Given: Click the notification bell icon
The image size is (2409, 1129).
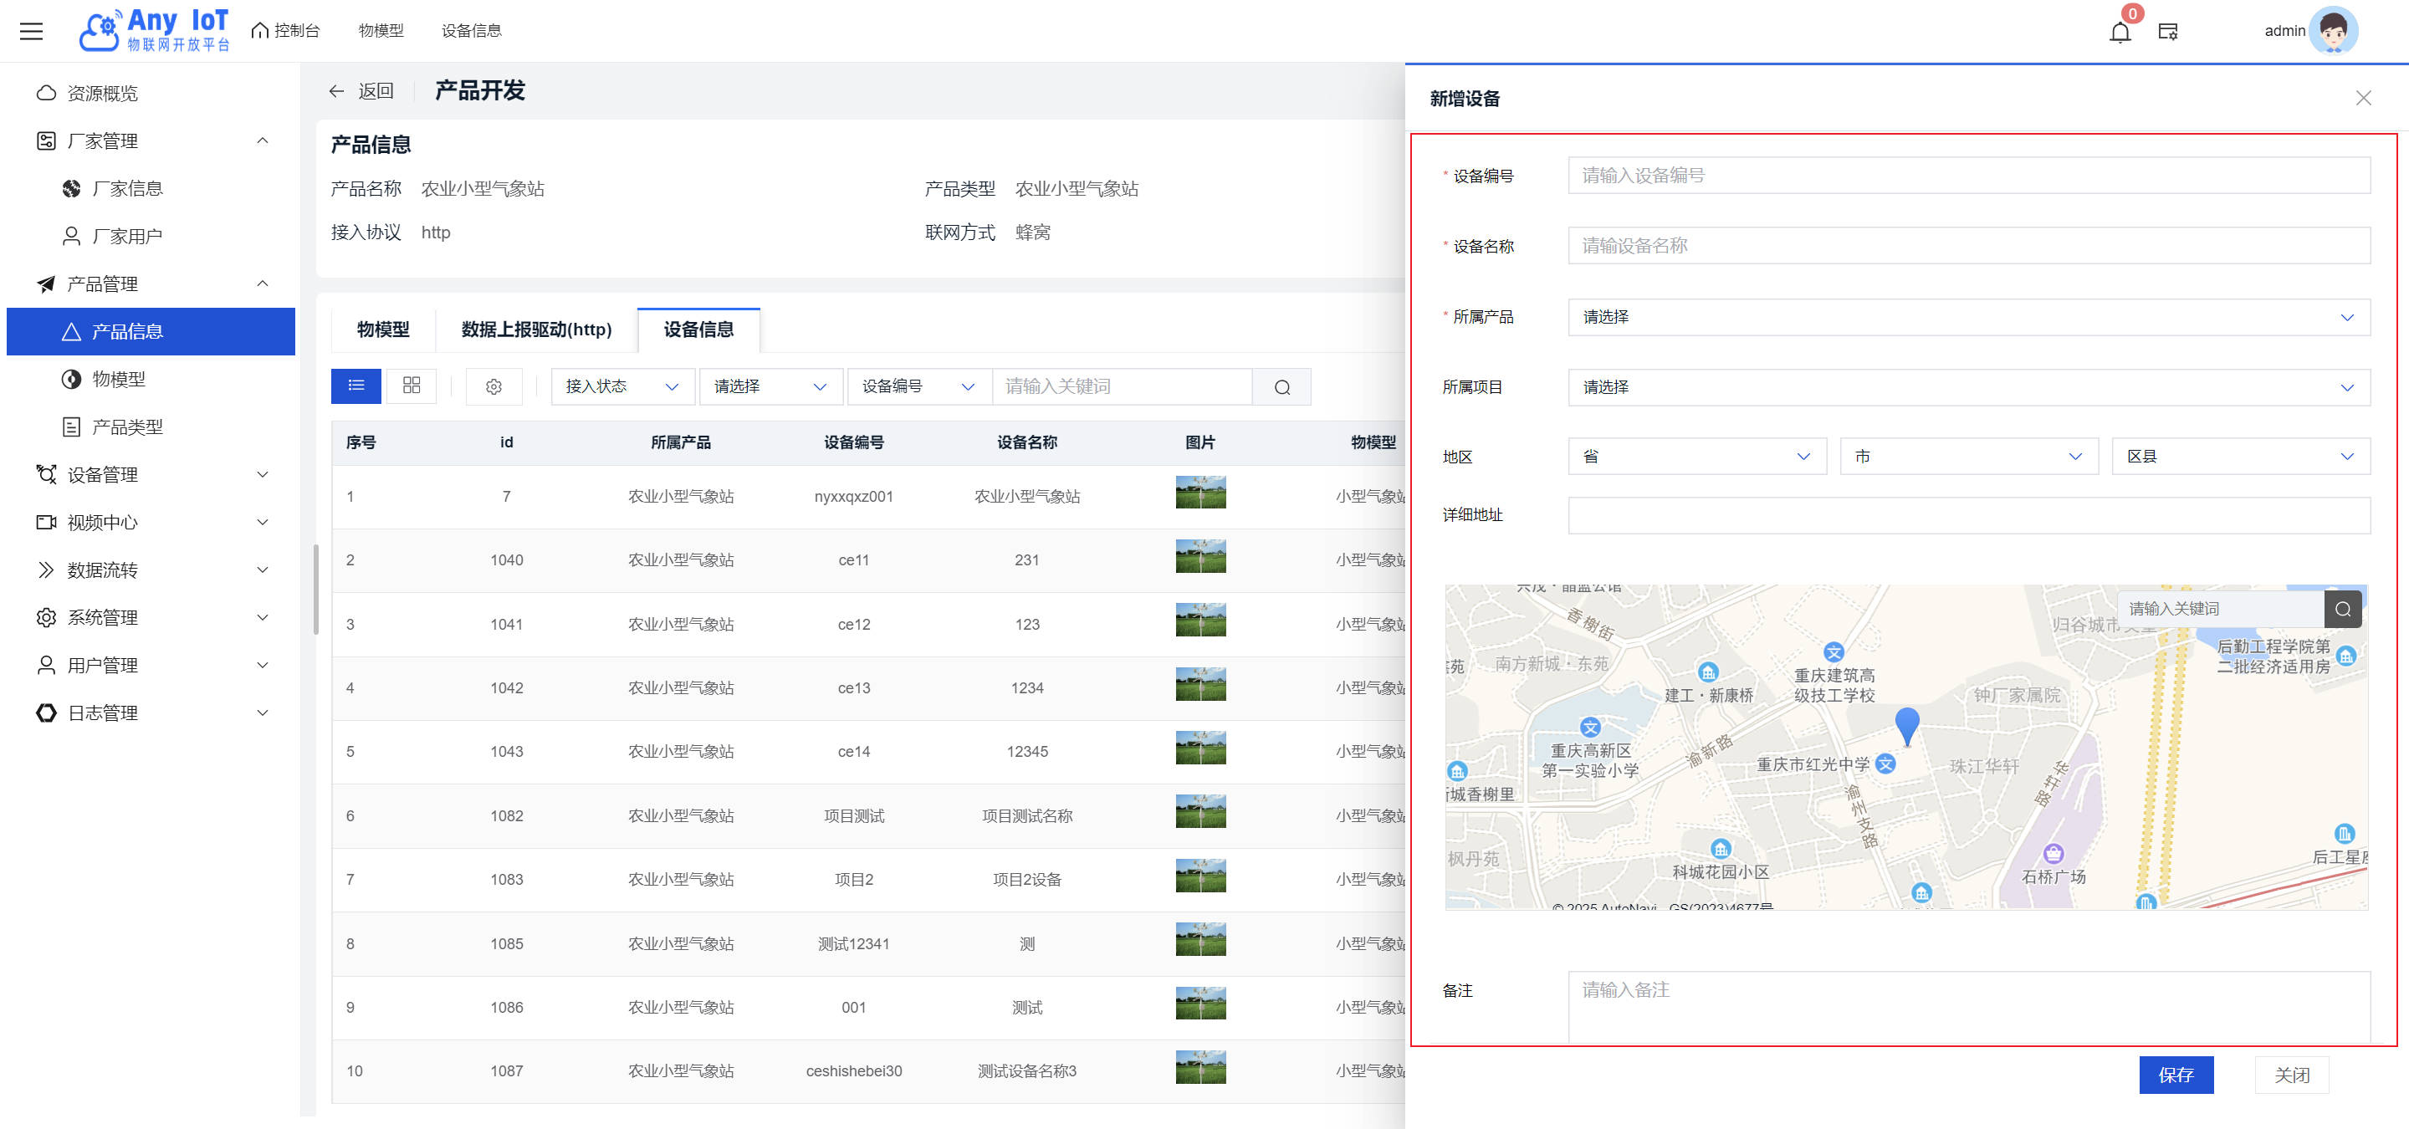Looking at the screenshot, I should [x=2119, y=32].
